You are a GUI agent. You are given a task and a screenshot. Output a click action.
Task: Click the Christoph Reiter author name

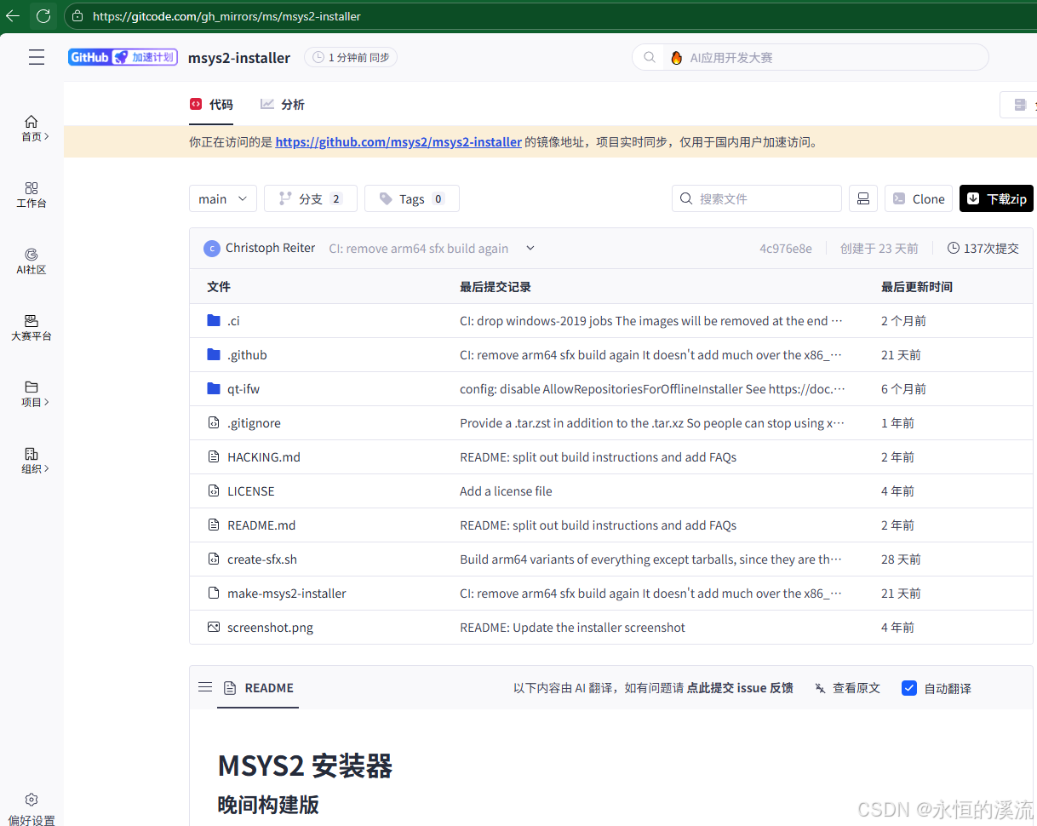pos(271,248)
